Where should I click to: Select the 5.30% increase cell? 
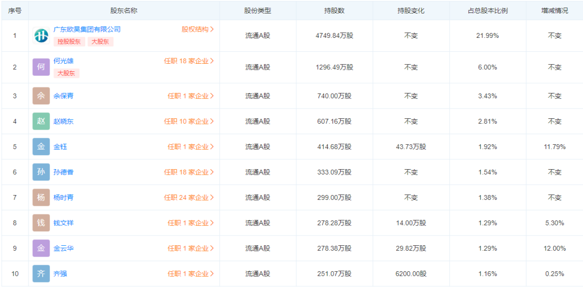554,223
